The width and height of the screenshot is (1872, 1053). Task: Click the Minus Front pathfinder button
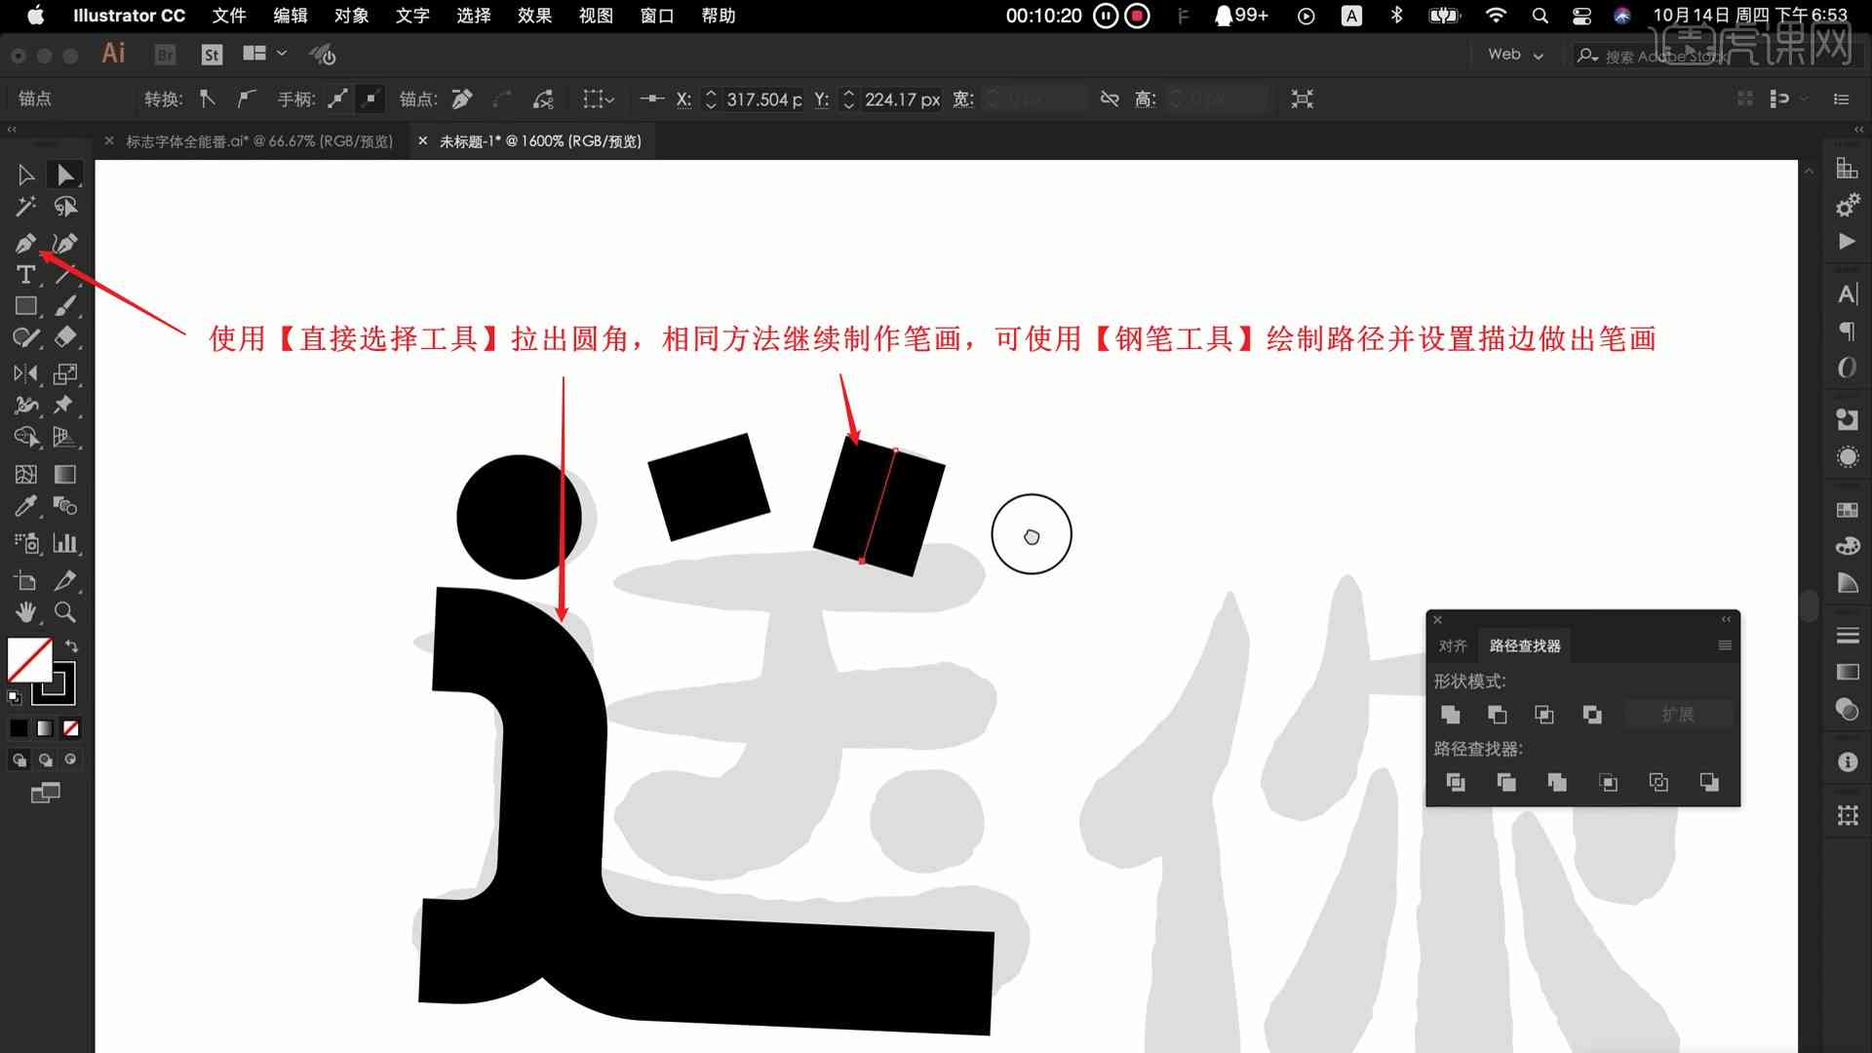(x=1498, y=714)
